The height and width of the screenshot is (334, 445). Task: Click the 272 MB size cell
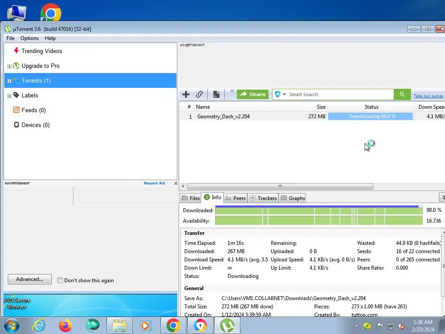pos(317,117)
